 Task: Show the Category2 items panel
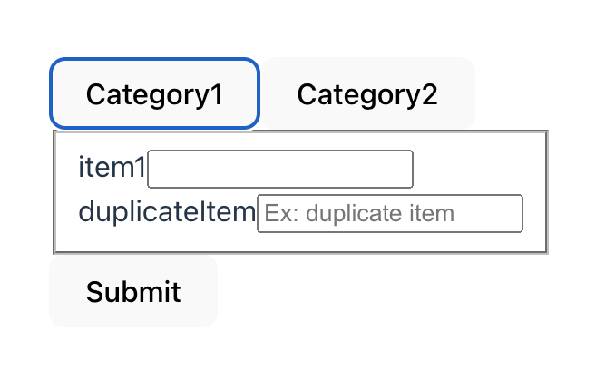(x=367, y=93)
